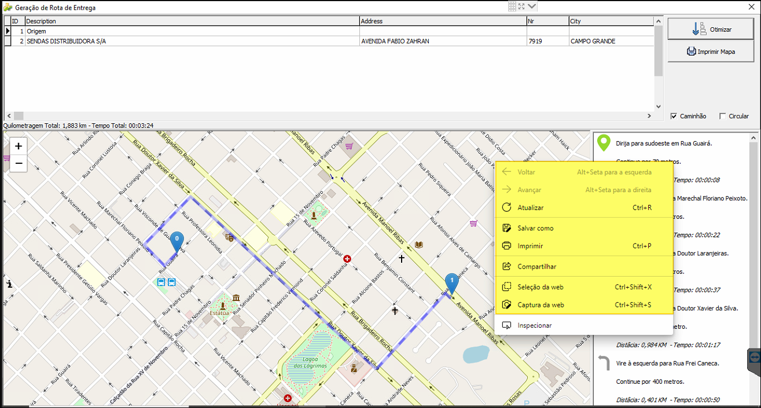This screenshot has width=761, height=408.
Task: Click the blue circular tab on right edge
Action: [x=755, y=357]
